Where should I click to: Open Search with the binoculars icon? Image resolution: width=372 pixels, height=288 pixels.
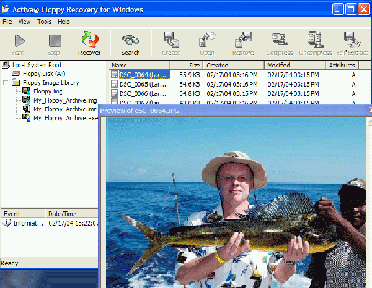click(130, 40)
